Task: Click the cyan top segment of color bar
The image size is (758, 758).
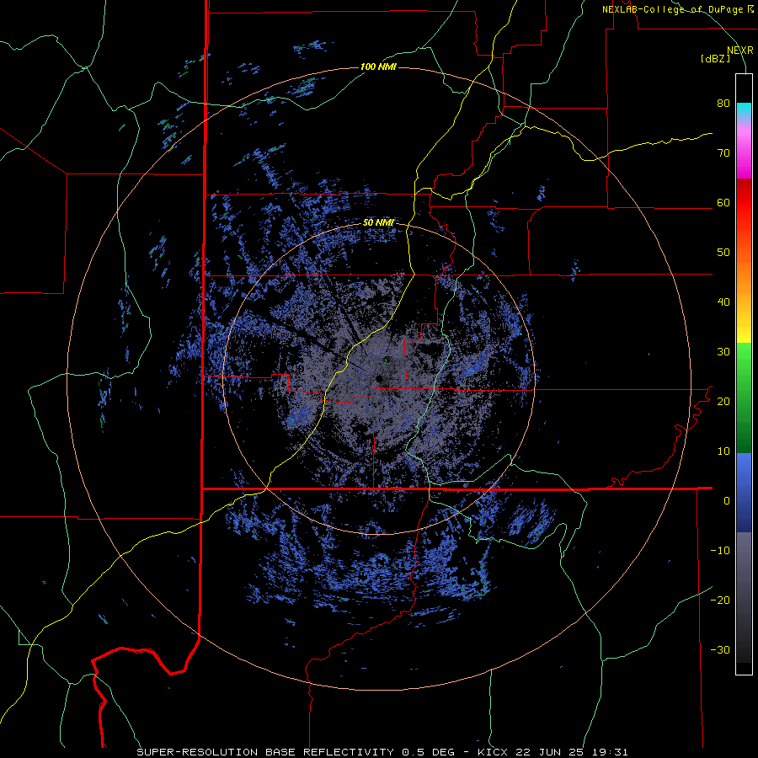Action: 744,110
